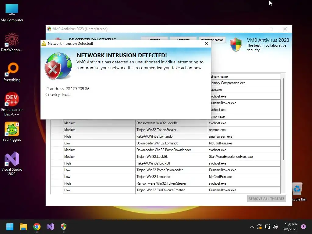Open File Explorer from the taskbar
Screen dimensions: 312x234
tap(23, 227)
